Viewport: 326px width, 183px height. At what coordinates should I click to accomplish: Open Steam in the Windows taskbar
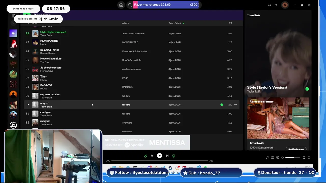click(170, 168)
